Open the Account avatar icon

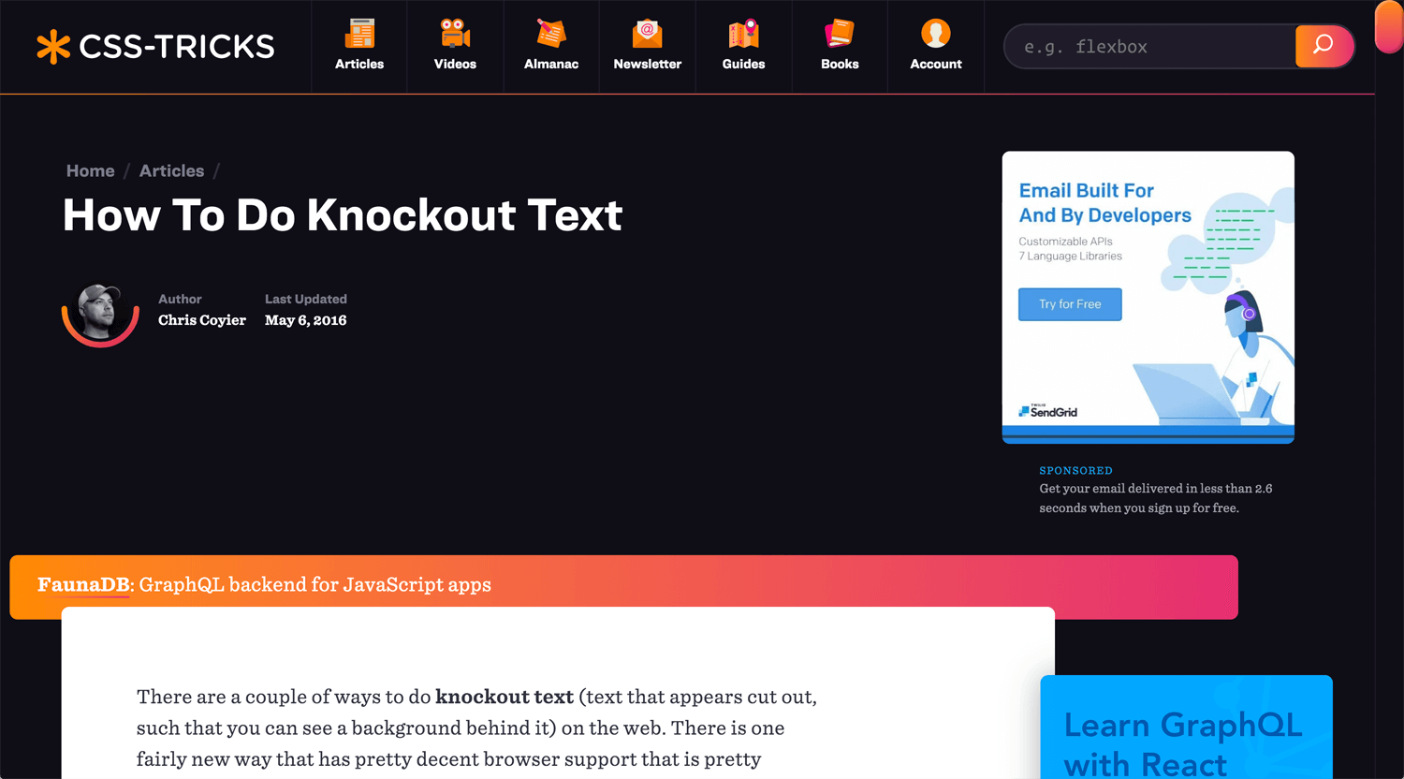click(x=936, y=34)
